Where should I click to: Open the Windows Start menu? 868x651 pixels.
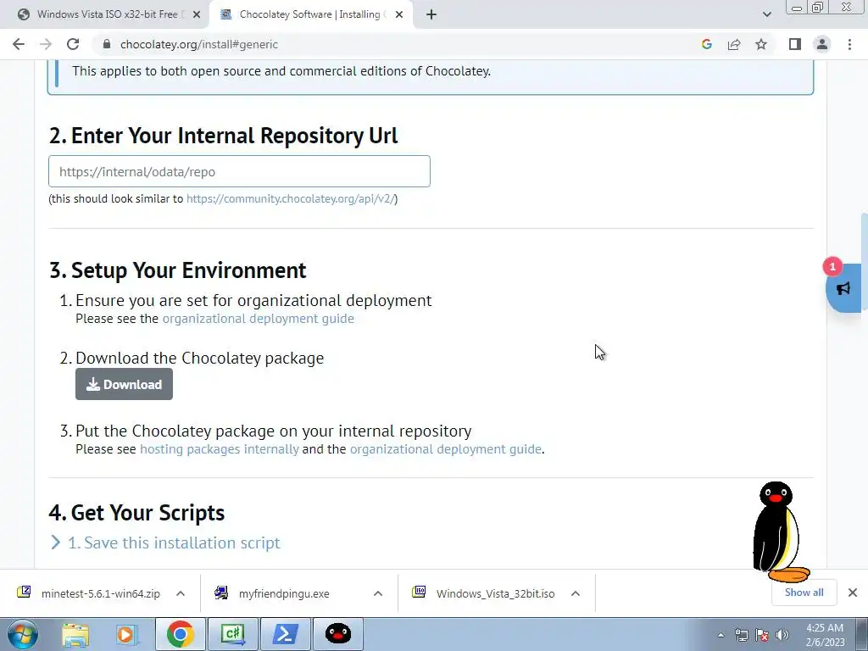coord(23,634)
